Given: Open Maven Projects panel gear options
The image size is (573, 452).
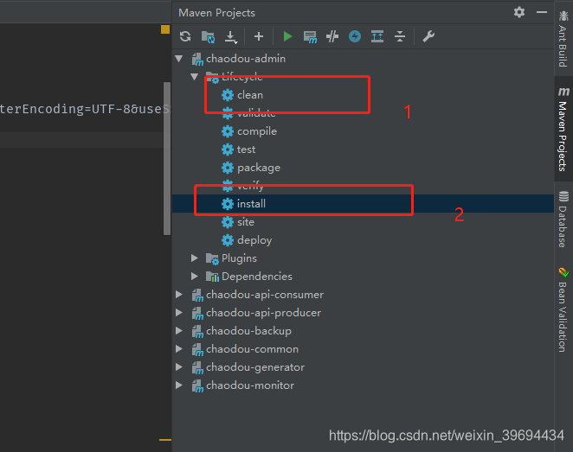Looking at the screenshot, I should (519, 12).
